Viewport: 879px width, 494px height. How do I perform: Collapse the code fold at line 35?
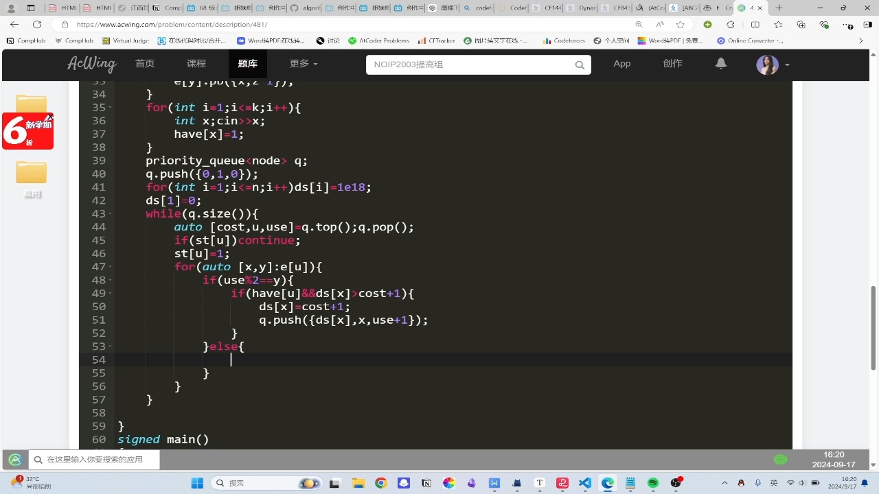111,108
